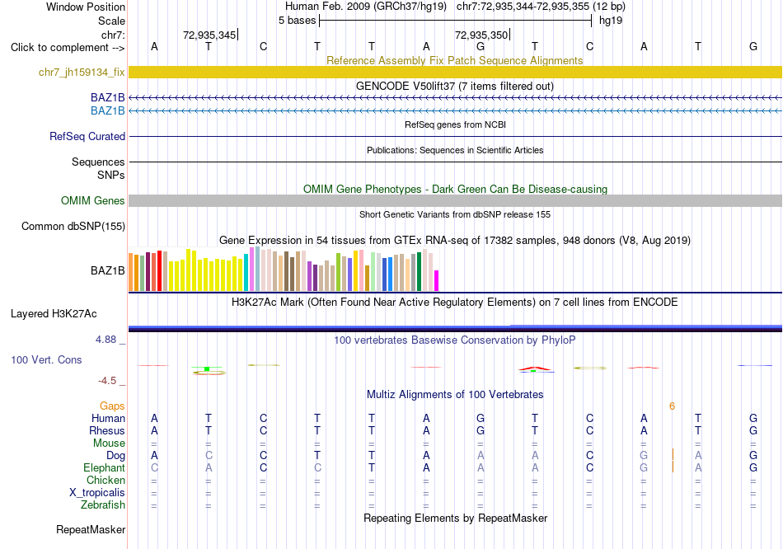Open the RefSeq Curated track label
783x549 pixels.
(x=87, y=136)
